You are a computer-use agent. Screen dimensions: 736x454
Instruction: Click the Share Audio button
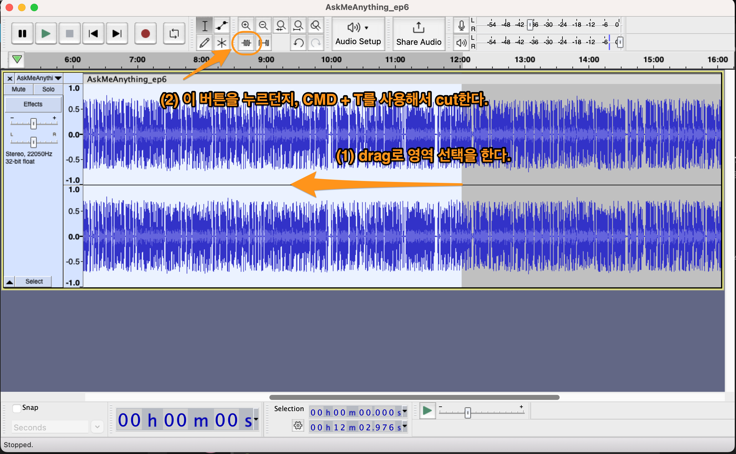418,34
